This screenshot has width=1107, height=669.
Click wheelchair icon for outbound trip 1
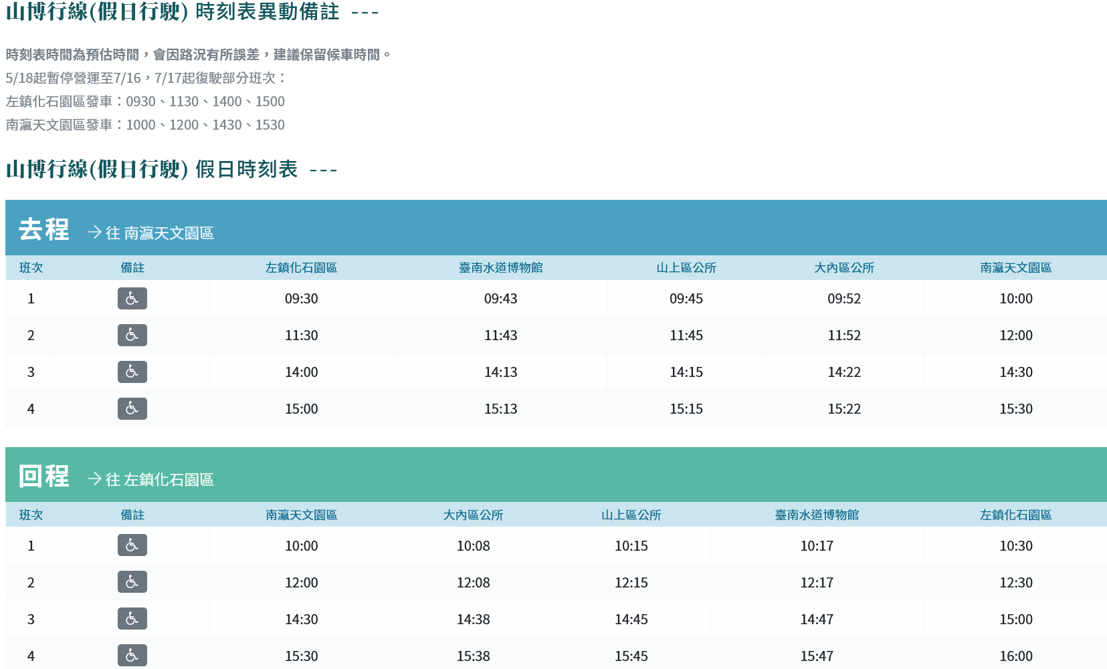click(x=132, y=299)
